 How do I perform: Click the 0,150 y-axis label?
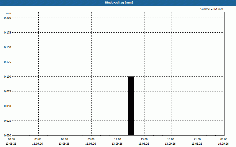point(8,47)
